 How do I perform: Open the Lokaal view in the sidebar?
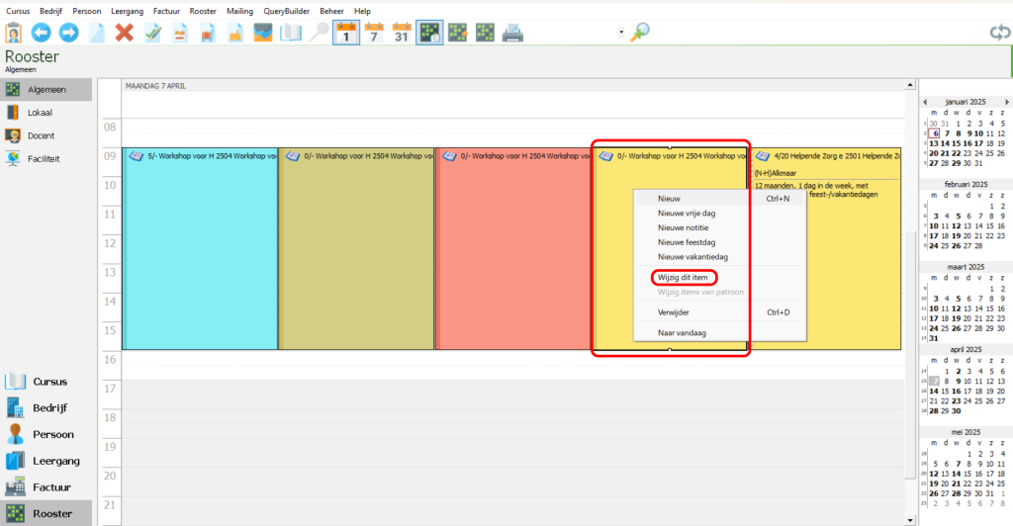click(x=46, y=113)
